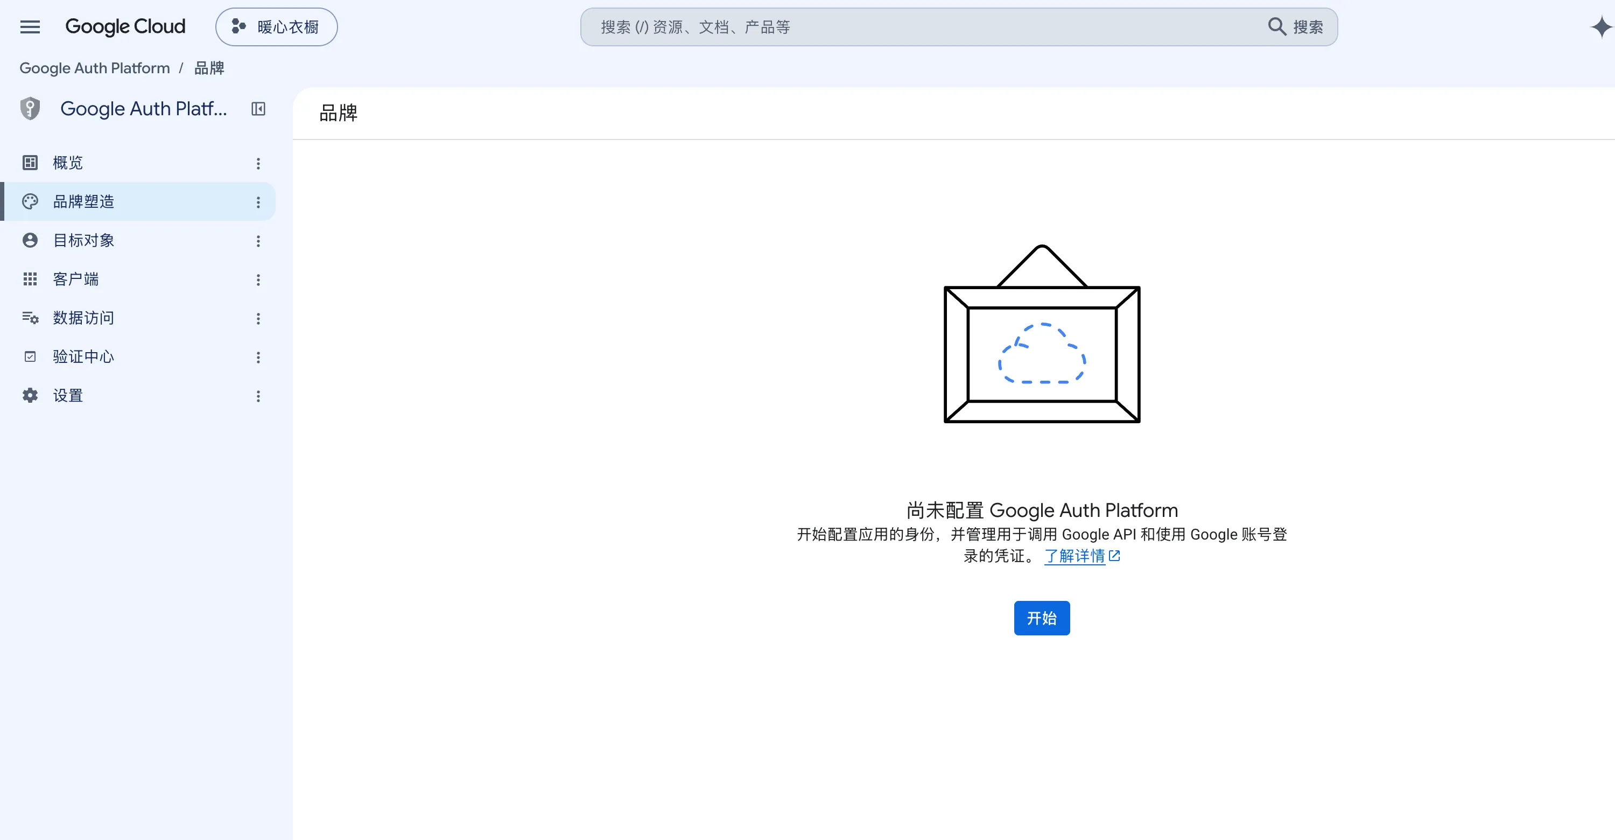Click the Google Cloud logo
The height and width of the screenshot is (840, 1615).
(125, 27)
